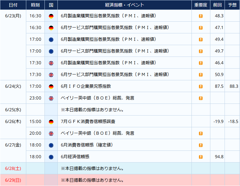
Task: Click importance icon in the 50.9 row
Action: click(201, 75)
